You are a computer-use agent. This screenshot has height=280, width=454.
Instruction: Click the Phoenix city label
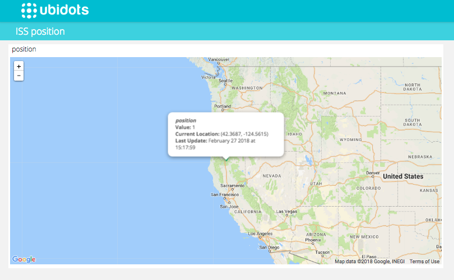(313, 240)
